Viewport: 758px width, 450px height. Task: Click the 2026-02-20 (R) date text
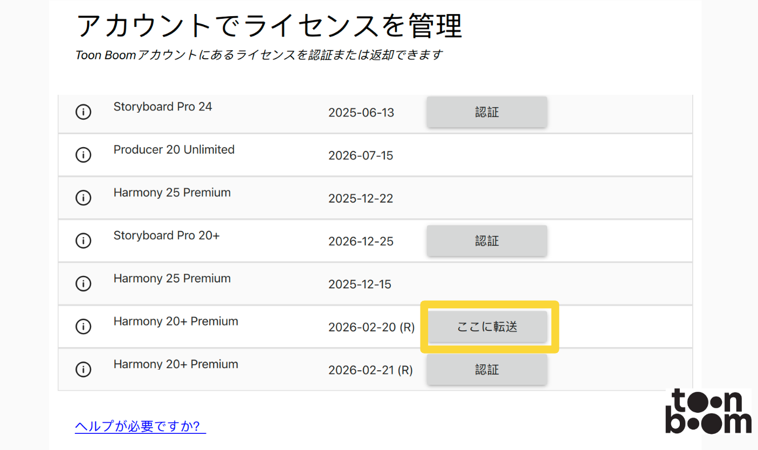point(371,327)
